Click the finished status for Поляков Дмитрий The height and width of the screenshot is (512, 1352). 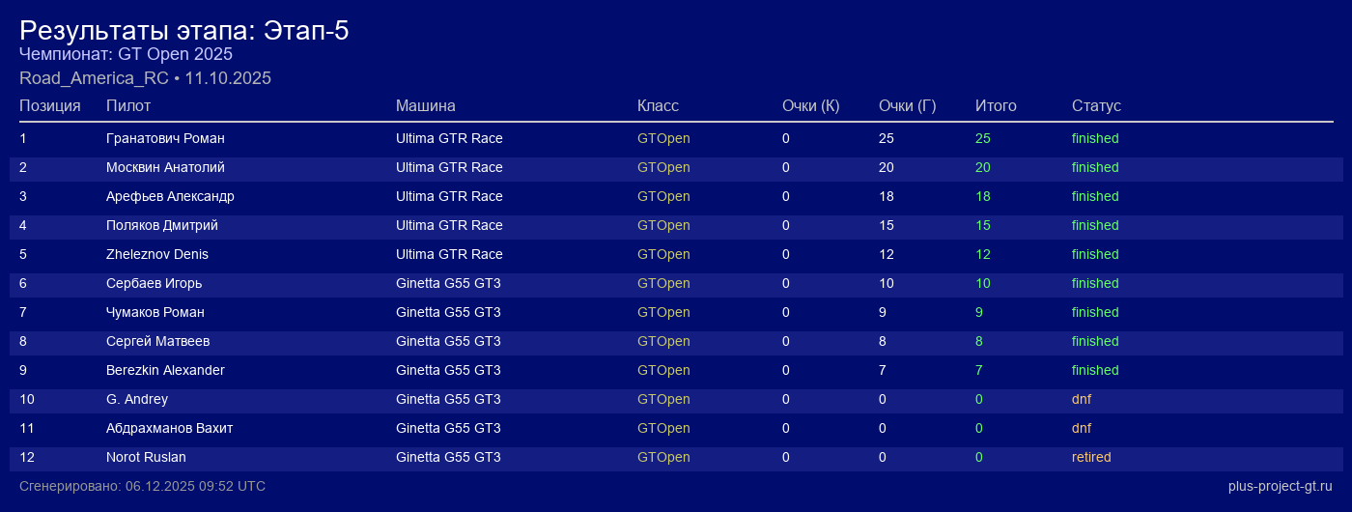point(1095,225)
